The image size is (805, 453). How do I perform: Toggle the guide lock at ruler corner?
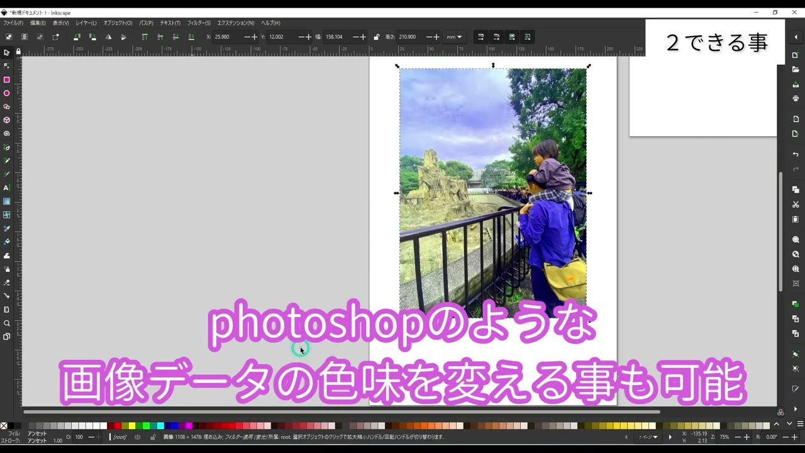[18, 52]
